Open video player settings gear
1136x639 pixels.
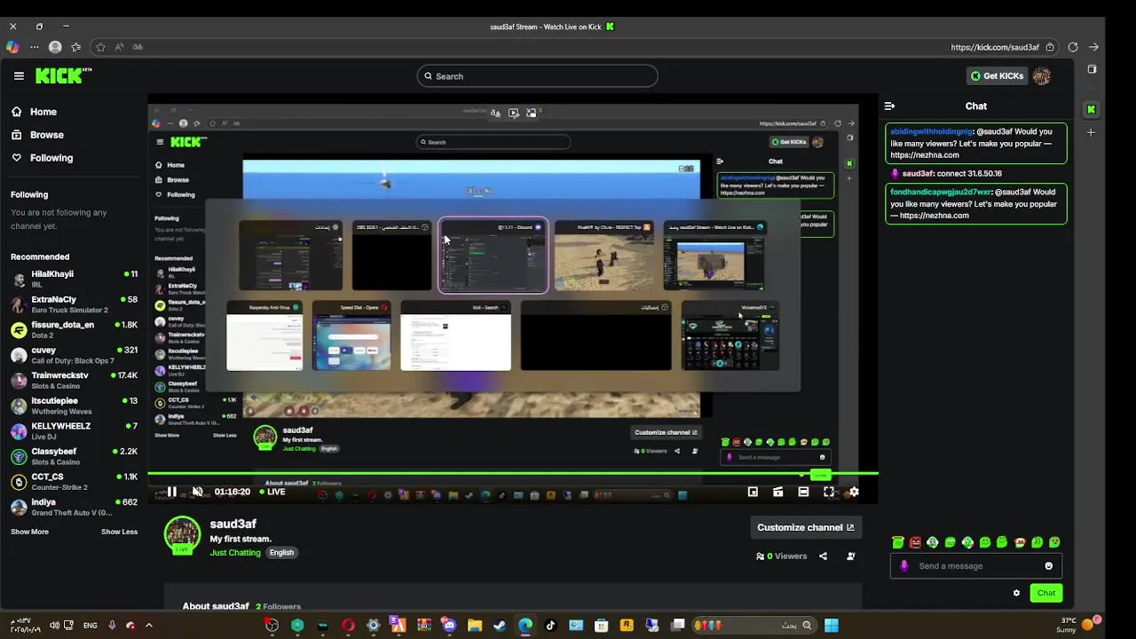[854, 492]
